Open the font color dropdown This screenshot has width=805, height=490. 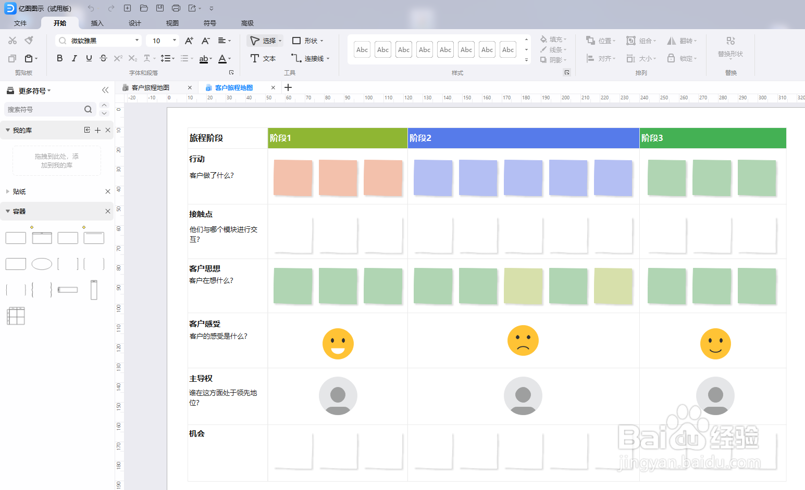225,59
